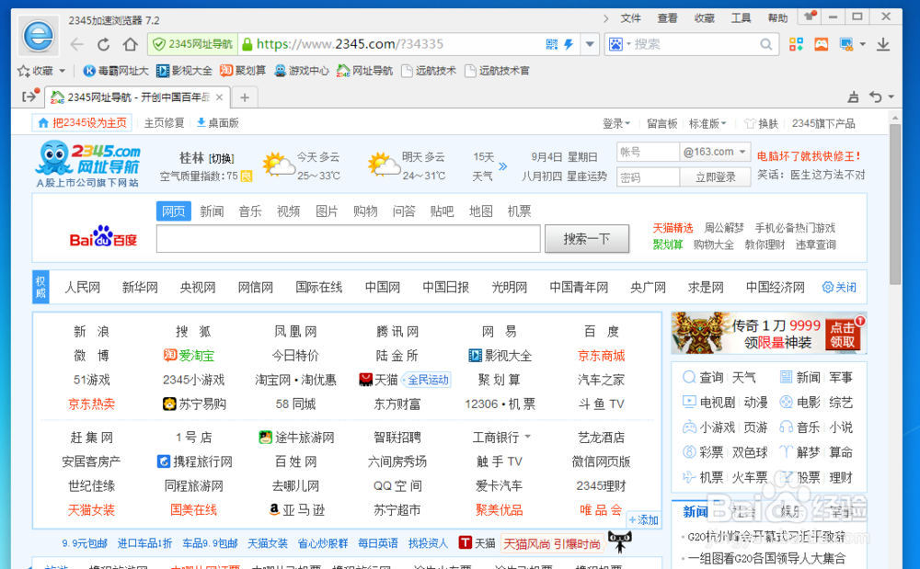Click the 2345.com 网址导航 site logo

(x=89, y=163)
